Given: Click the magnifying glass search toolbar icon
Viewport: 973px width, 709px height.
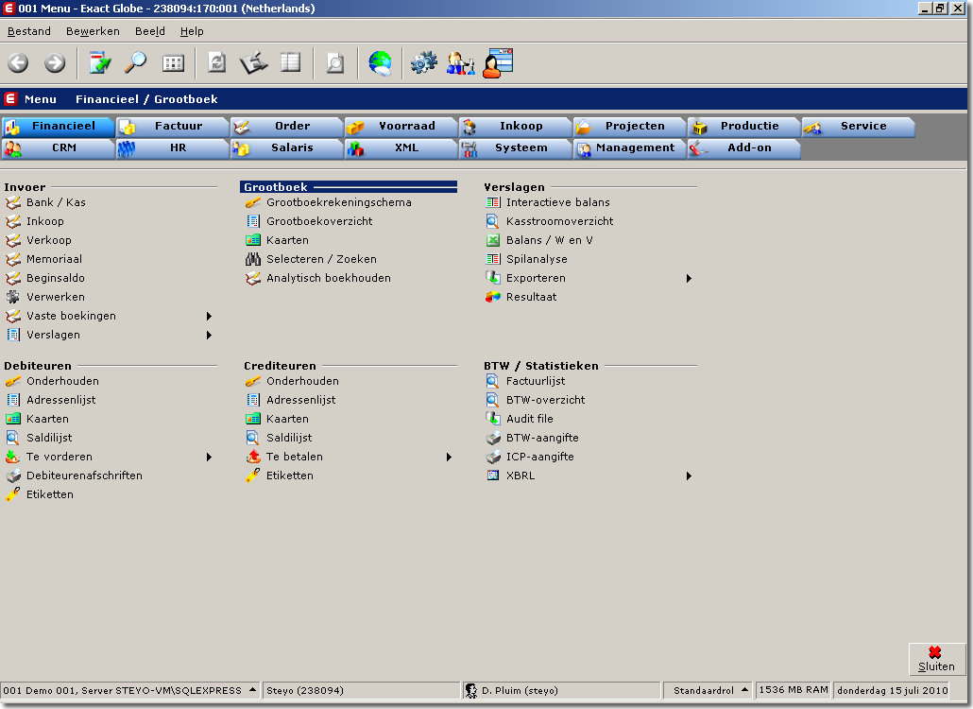Looking at the screenshot, I should 137,63.
